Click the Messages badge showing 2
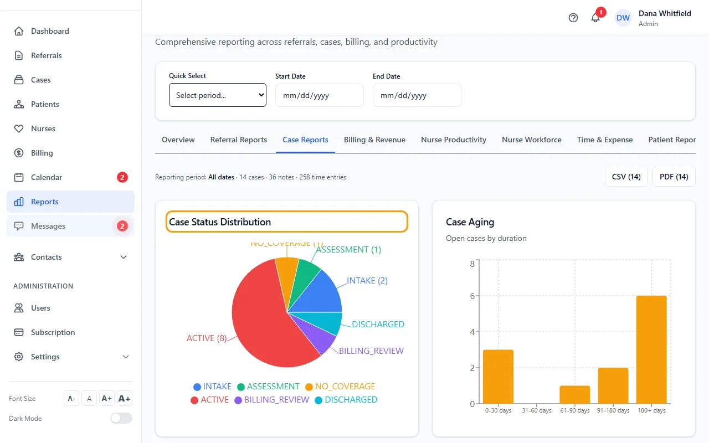The width and height of the screenshot is (709, 443). click(122, 226)
